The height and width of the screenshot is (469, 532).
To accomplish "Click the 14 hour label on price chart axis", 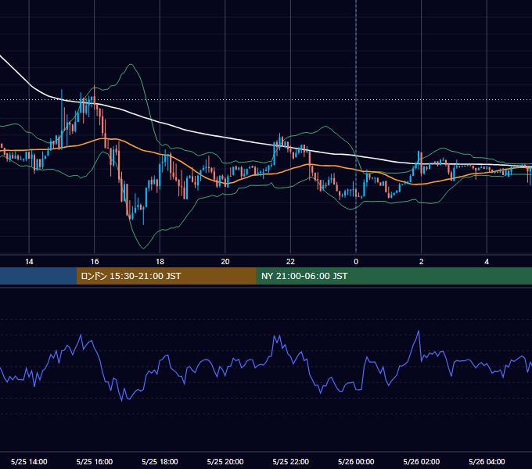I will click(29, 262).
